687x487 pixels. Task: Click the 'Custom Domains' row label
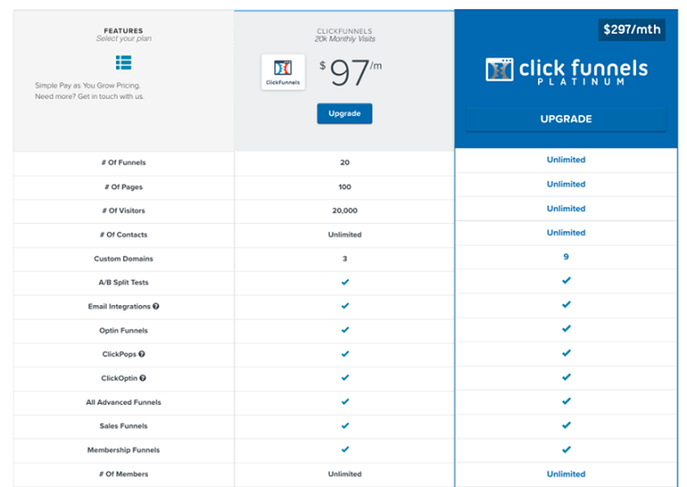click(123, 259)
